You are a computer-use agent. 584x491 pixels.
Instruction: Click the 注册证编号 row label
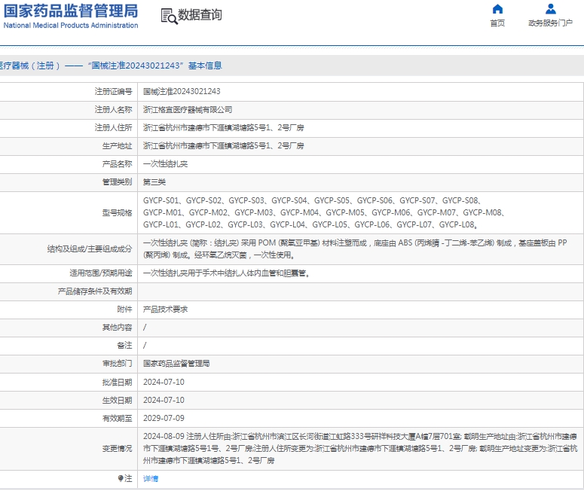pyautogui.click(x=113, y=91)
